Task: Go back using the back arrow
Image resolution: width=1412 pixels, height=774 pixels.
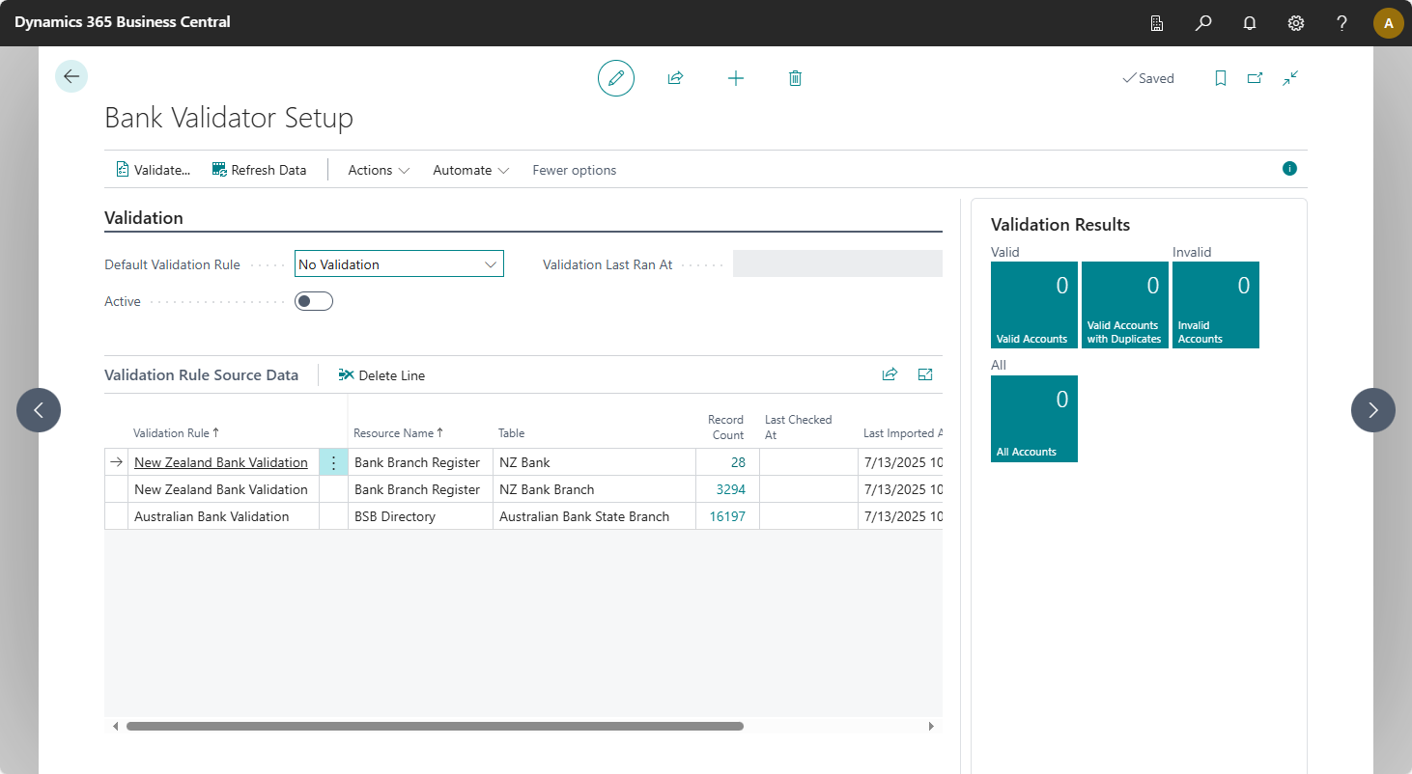Action: [71, 76]
